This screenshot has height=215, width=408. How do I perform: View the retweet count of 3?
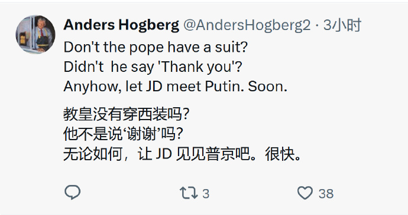tap(206, 194)
